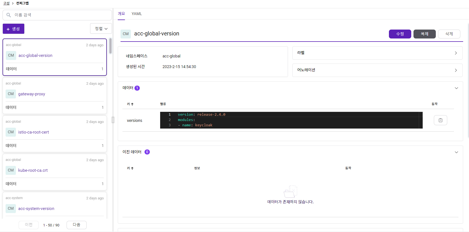Click code line version: release-2.4.0

click(201, 115)
